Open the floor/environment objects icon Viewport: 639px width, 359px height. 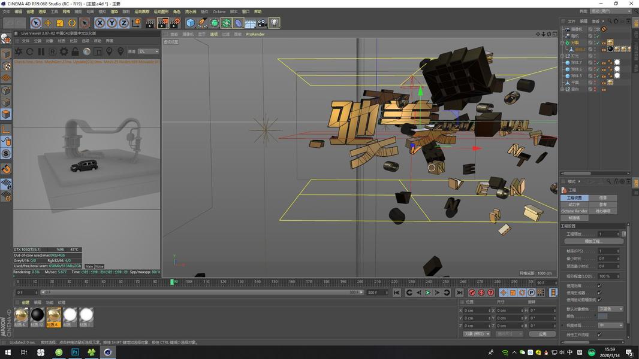coord(250,23)
